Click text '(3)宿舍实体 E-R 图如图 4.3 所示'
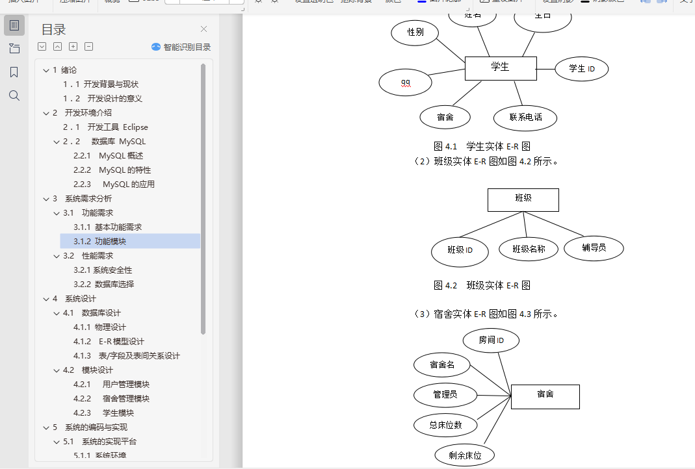 485,314
